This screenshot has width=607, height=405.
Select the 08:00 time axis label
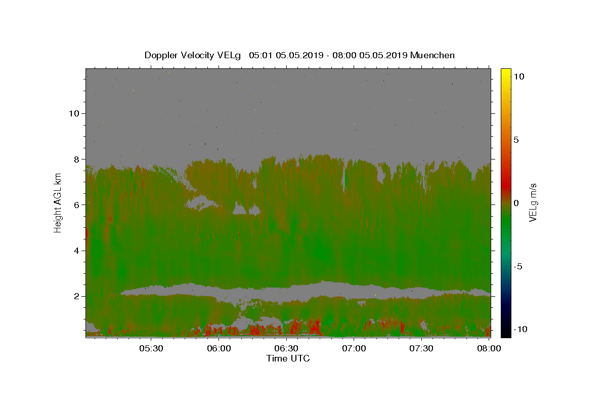pos(488,348)
